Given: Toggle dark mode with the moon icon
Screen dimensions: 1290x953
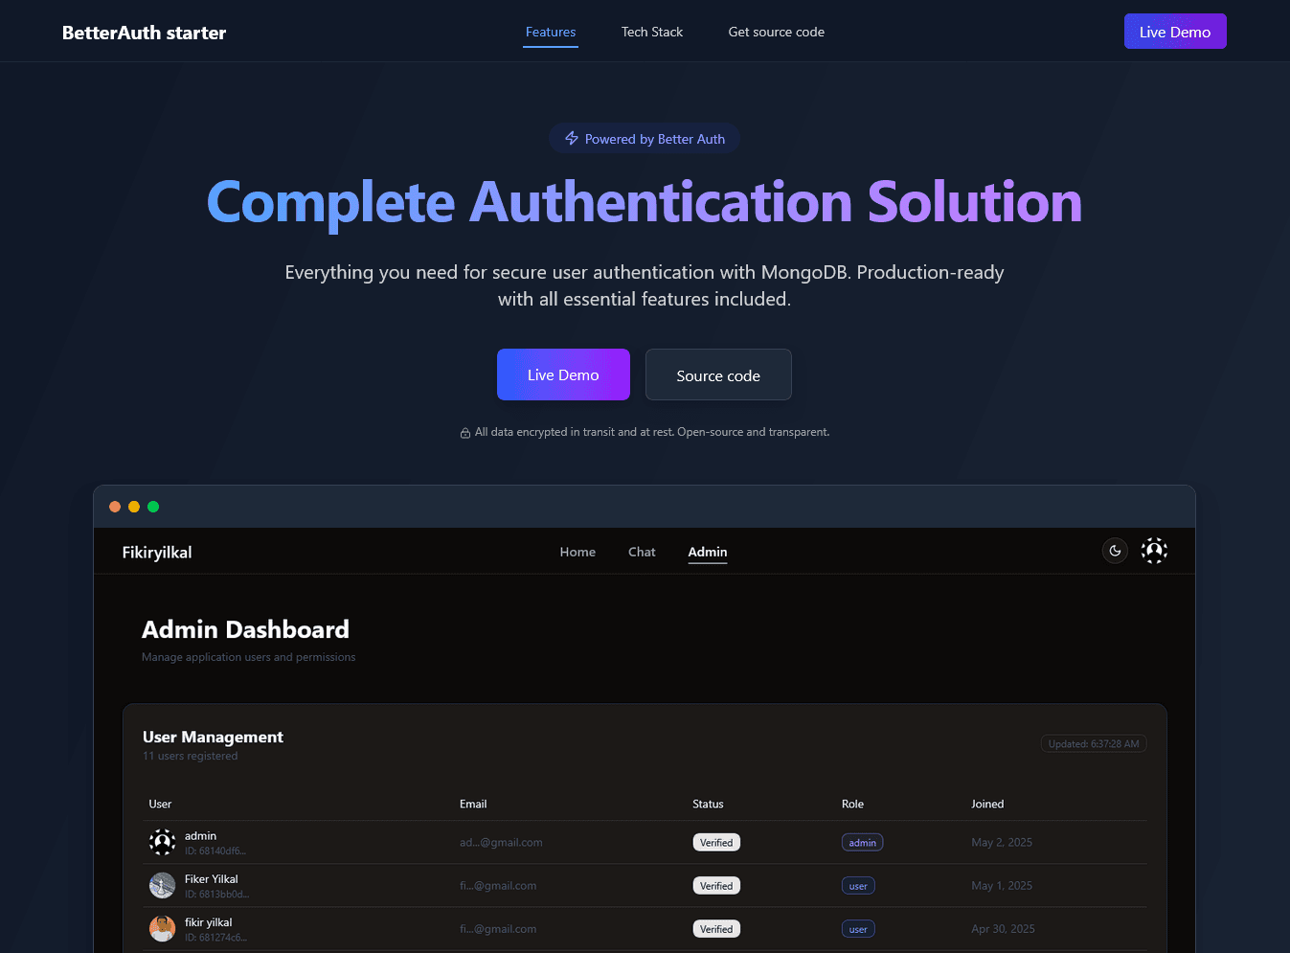Looking at the screenshot, I should click(1115, 550).
